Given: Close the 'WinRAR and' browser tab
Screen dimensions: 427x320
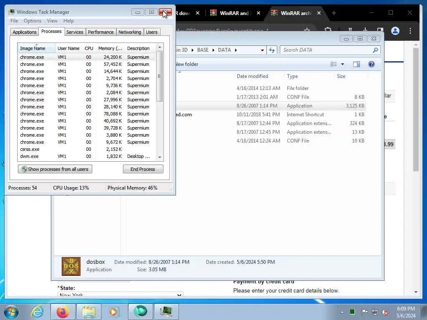Looking at the screenshot, I should [259, 13].
